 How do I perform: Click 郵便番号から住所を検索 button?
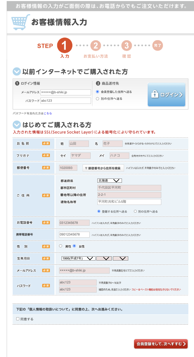[103, 168]
